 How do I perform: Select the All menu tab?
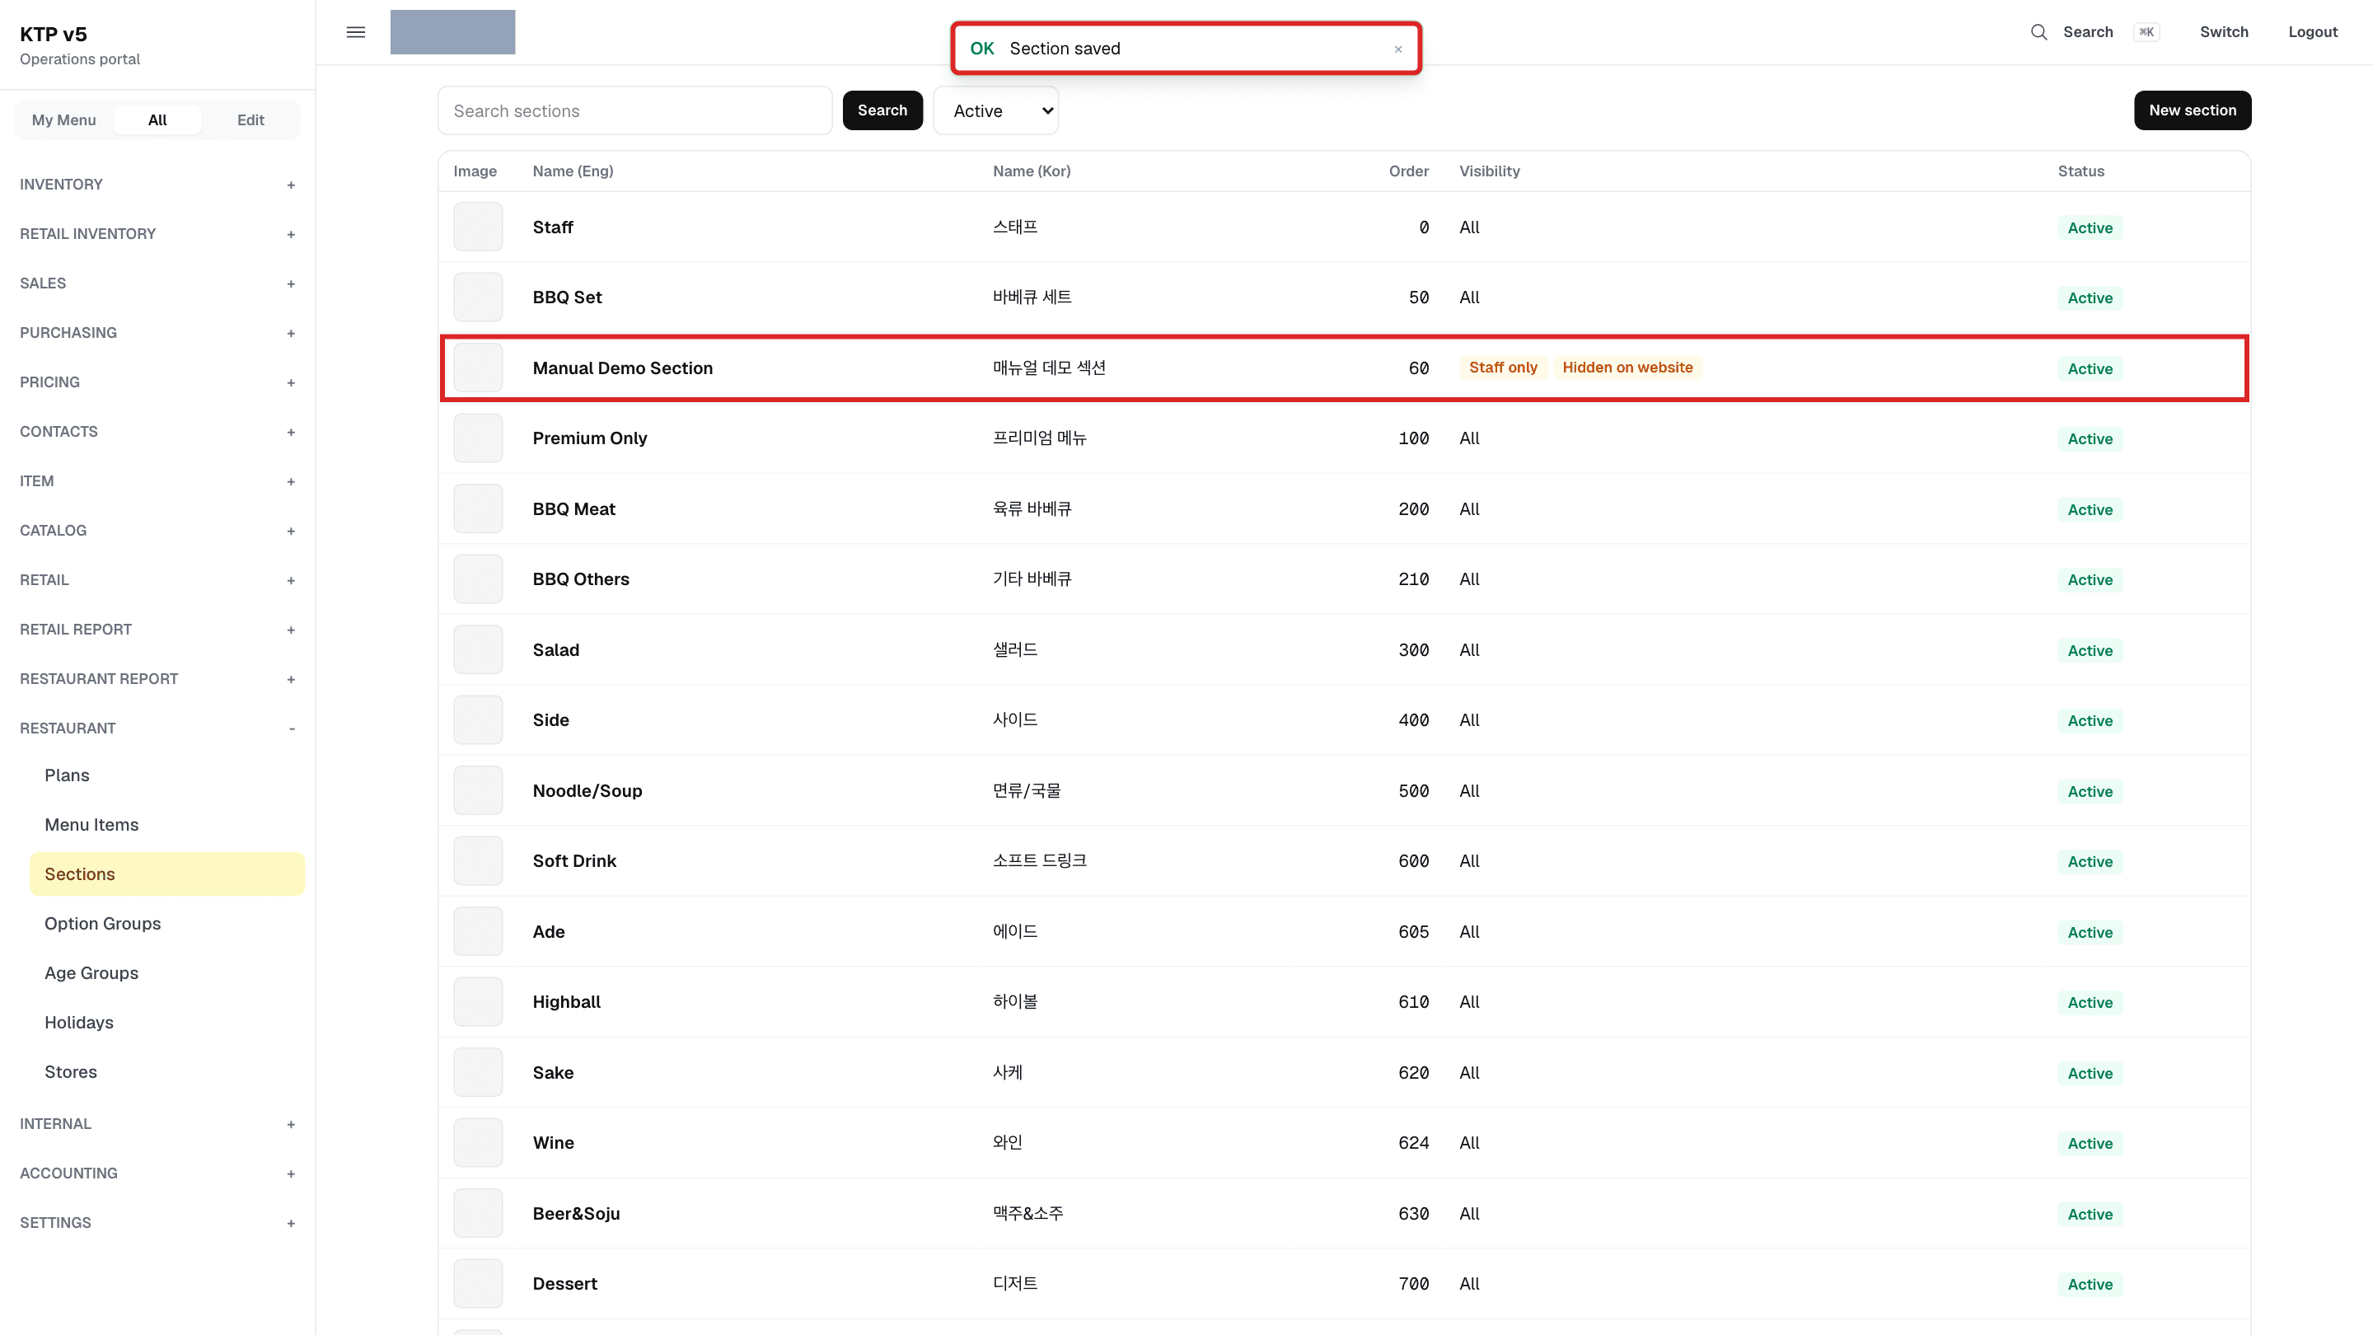(x=157, y=119)
